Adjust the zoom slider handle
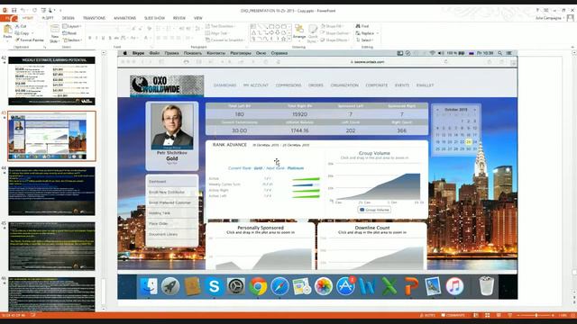Image resolution: width=577 pixels, height=324 pixels. pos(536,315)
